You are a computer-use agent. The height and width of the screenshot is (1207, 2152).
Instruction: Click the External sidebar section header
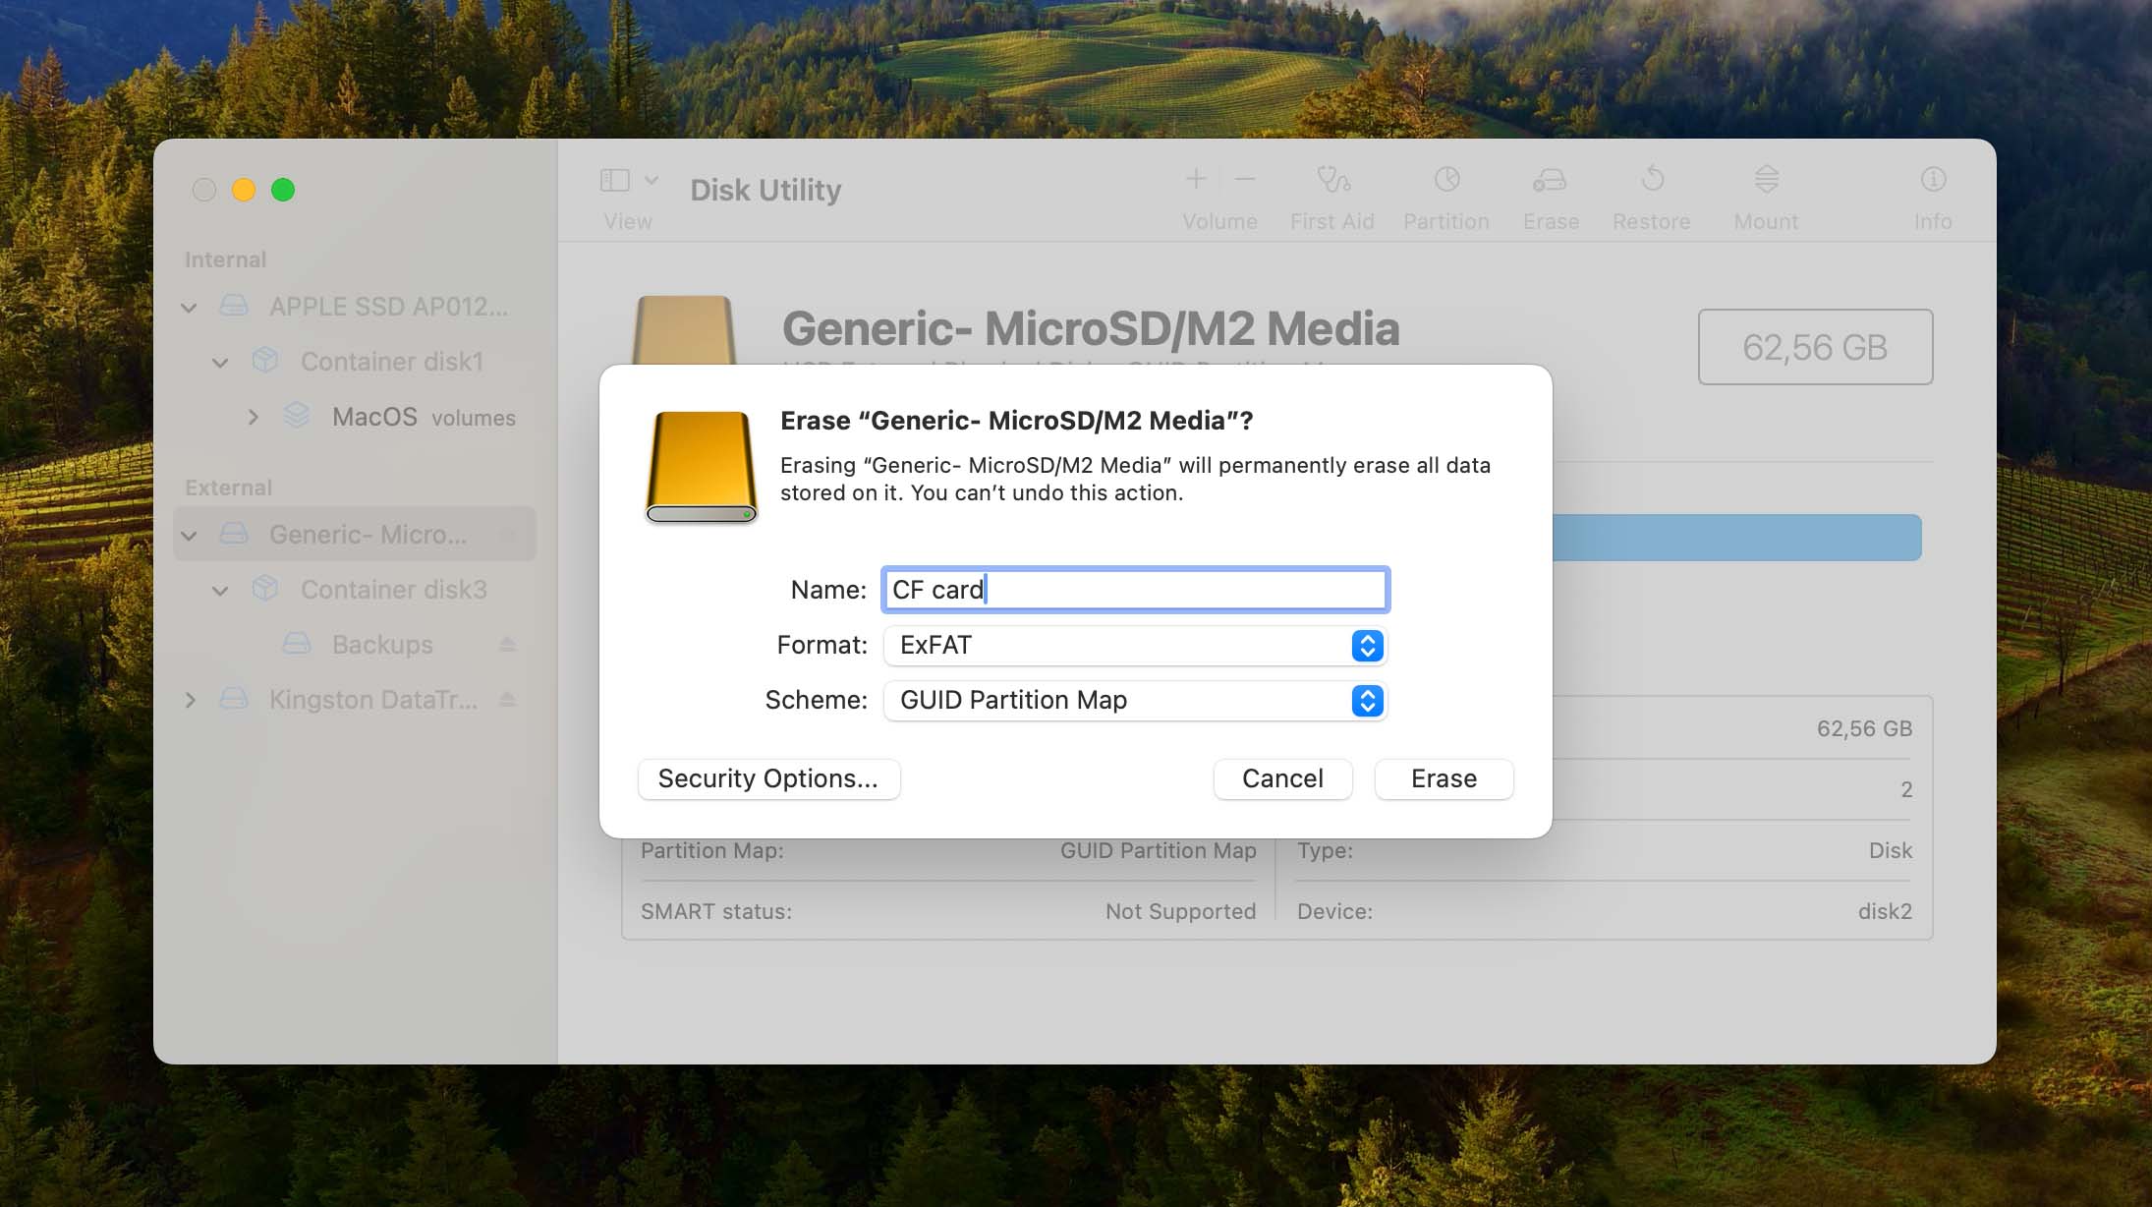[x=228, y=488]
